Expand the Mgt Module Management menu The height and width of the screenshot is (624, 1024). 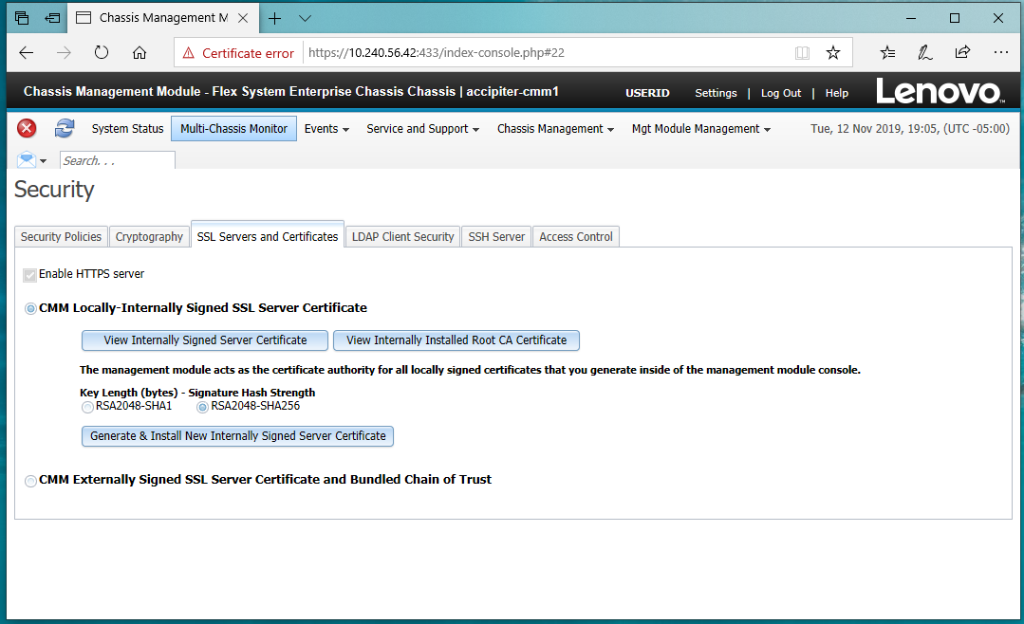pyautogui.click(x=700, y=129)
